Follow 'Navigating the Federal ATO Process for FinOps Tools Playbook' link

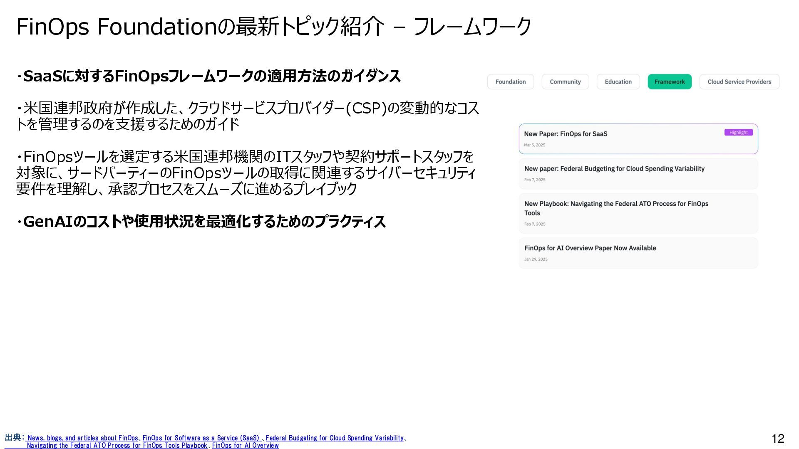(x=117, y=445)
